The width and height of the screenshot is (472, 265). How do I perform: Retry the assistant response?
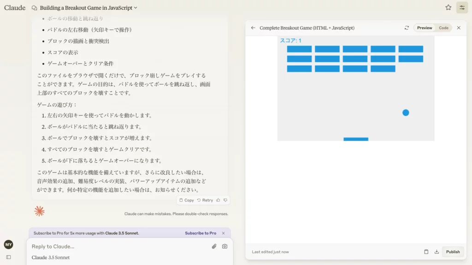point(205,200)
